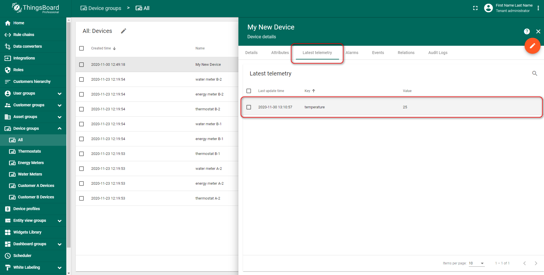Open Thermostats device group
The height and width of the screenshot is (275, 544).
click(x=33, y=151)
